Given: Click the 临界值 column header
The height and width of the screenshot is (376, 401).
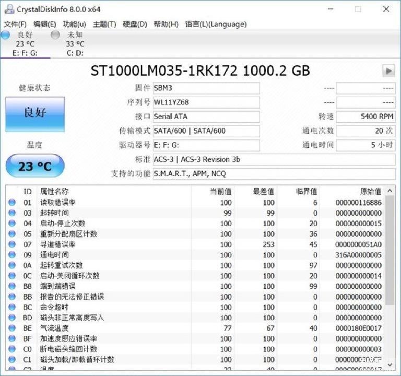Looking at the screenshot, I should (299, 192).
